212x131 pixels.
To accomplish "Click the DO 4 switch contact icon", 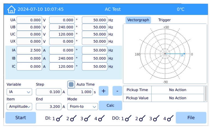I will pos(170,118).
